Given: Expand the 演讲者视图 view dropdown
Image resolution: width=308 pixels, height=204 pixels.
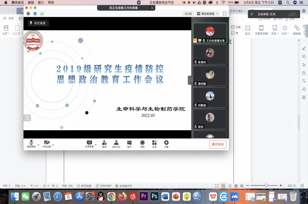Looking at the screenshot, I should point(207,13).
